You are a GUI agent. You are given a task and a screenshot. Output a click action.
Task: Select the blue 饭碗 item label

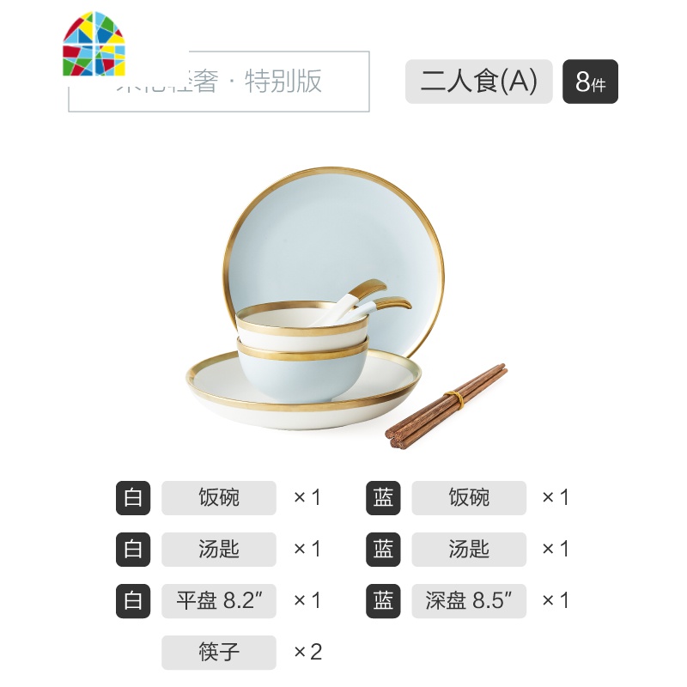pos(469,498)
